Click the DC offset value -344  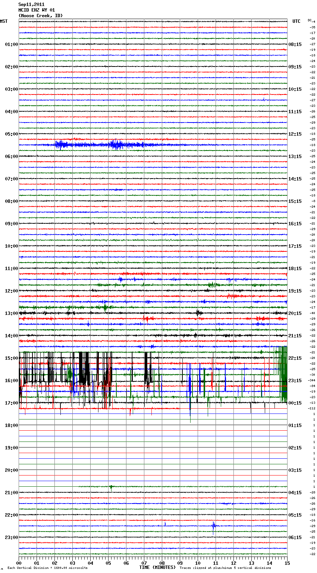tap(312, 380)
